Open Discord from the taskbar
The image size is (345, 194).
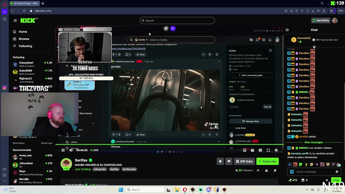[209, 190]
